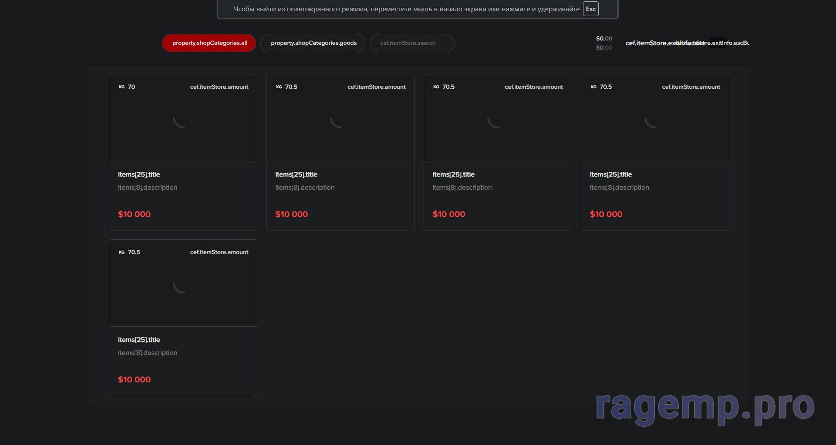Click cef.itemStore.amount label on the 70 kg card
This screenshot has height=445, width=836.
click(219, 87)
